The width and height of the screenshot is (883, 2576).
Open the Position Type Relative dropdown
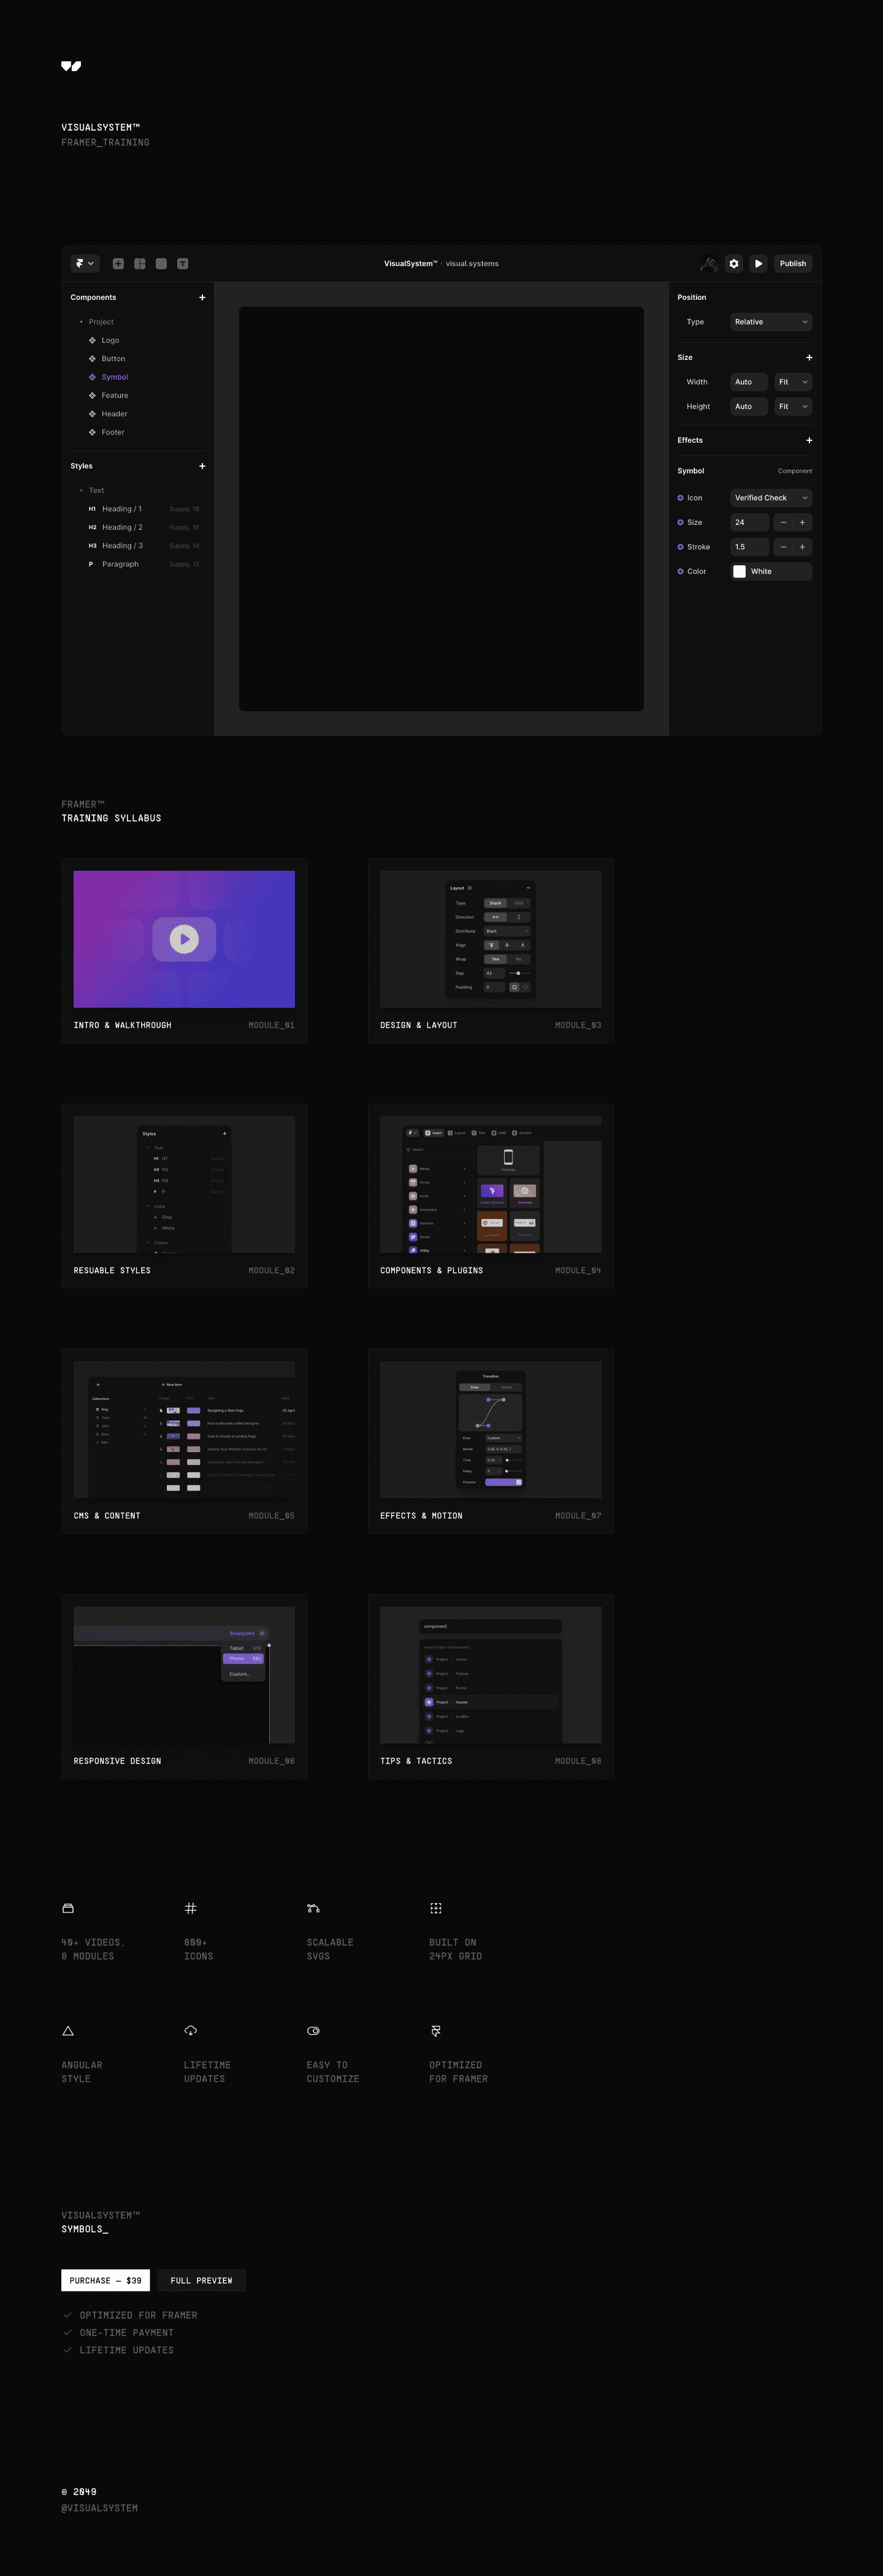[771, 322]
